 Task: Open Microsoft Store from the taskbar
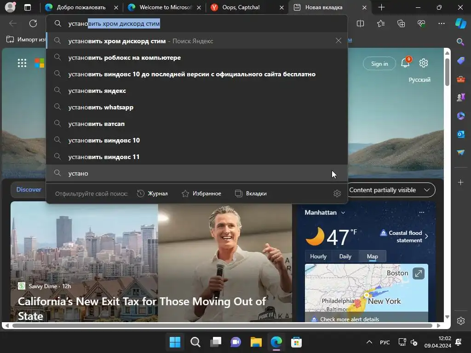(x=296, y=342)
